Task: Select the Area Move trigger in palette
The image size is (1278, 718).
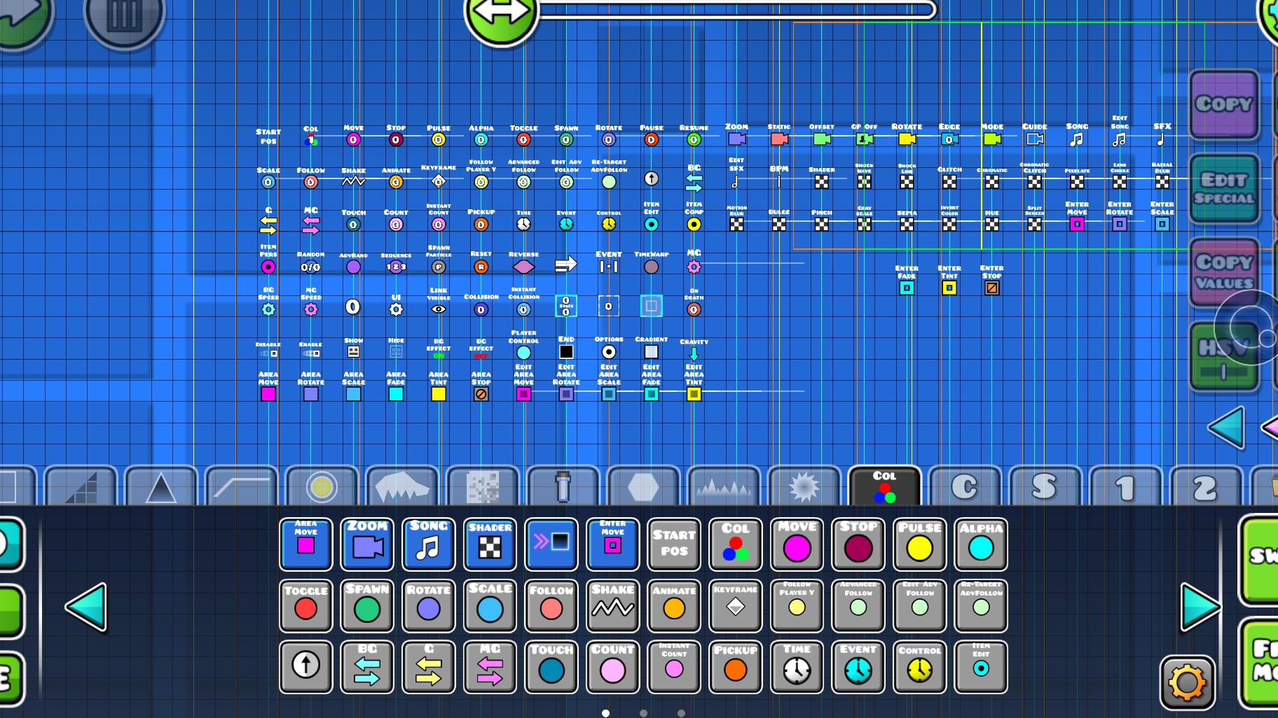Action: (305, 544)
